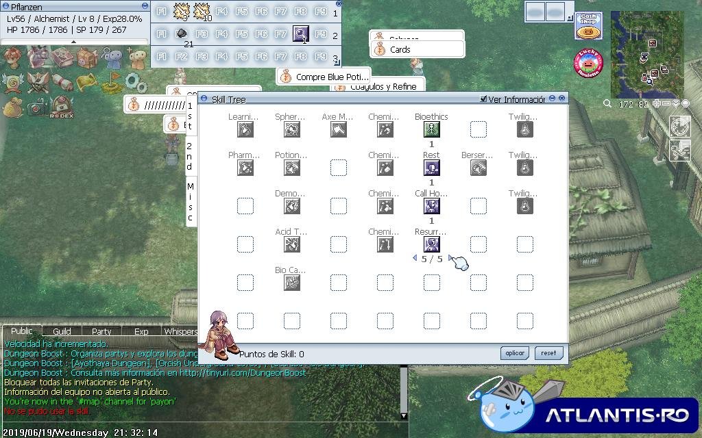
Task: Click the aplicar button
Action: (515, 353)
